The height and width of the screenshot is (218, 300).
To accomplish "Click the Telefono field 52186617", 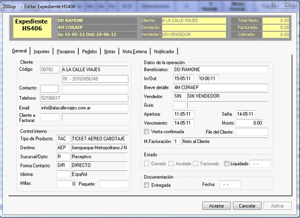I will pos(84,98).
